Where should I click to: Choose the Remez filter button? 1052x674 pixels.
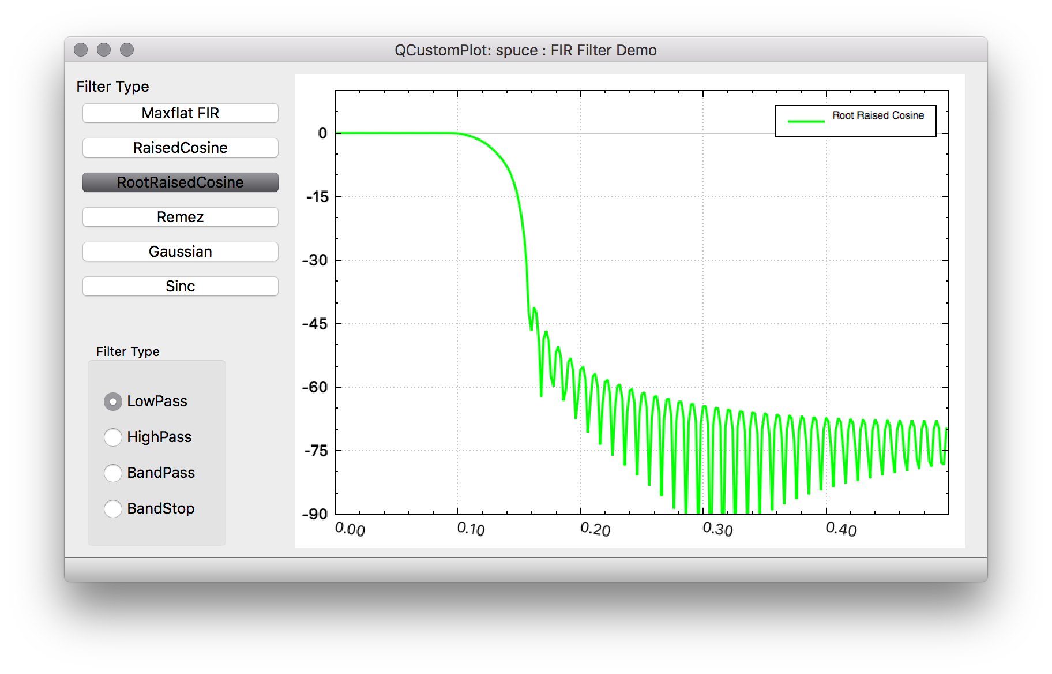point(180,217)
